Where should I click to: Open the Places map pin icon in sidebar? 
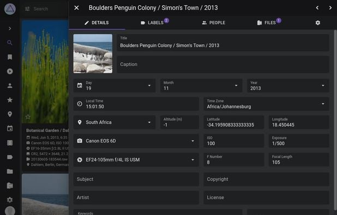10,114
